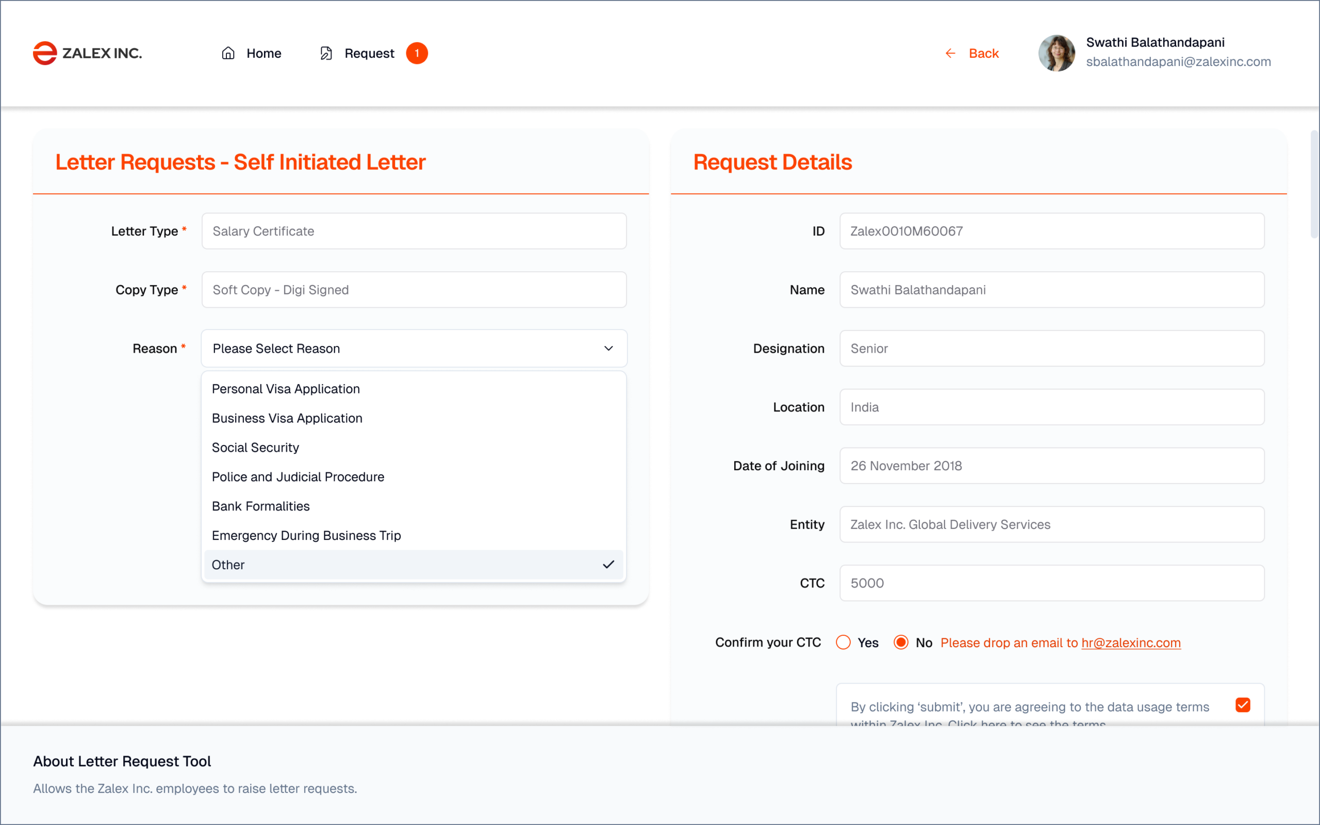Choose Personal Visa Application reason
1320x825 pixels.
click(x=414, y=389)
